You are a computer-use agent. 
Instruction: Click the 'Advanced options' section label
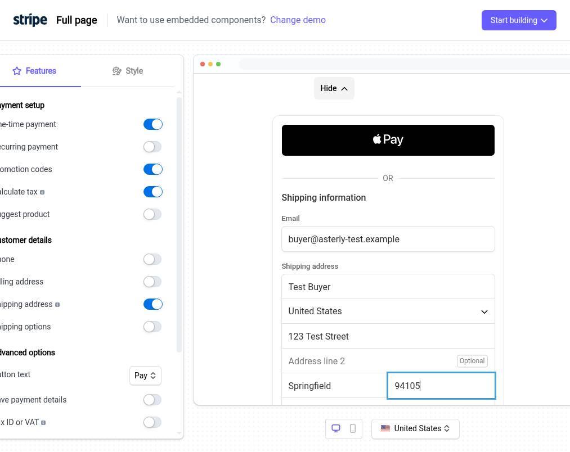click(x=27, y=353)
